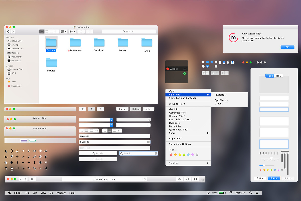Toggle the Safari sidebar button
Screen dimensions: 301x201
[33, 179]
